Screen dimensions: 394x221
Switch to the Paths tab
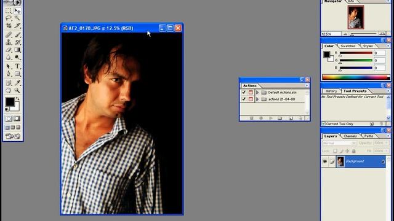tap(368, 136)
